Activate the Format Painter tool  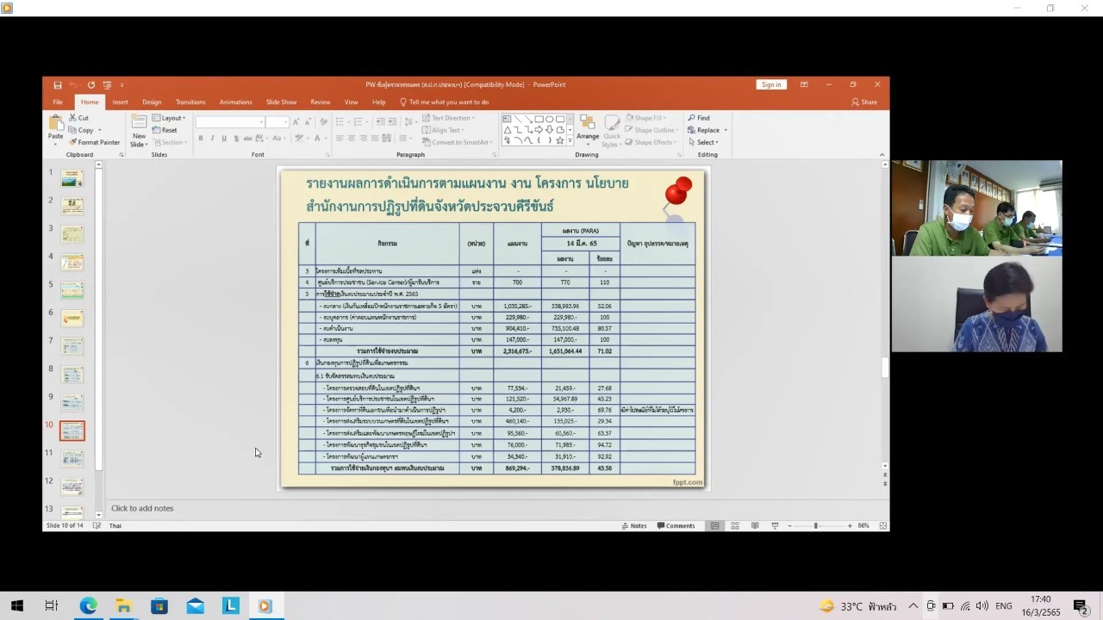pos(95,142)
